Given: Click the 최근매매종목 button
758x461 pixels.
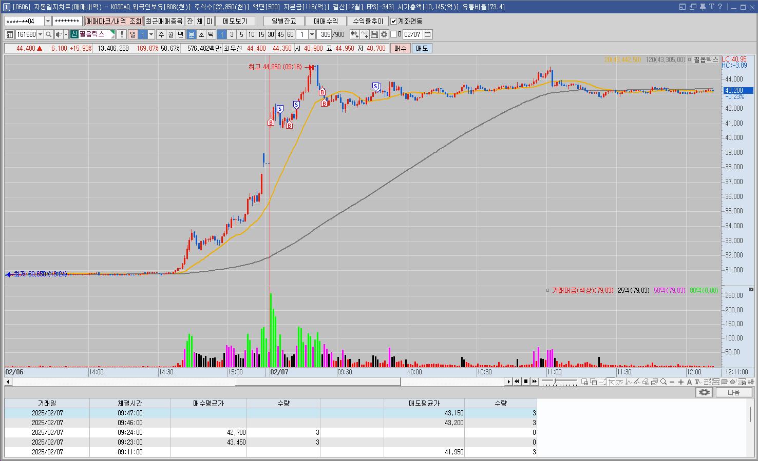Looking at the screenshot, I should pyautogui.click(x=164, y=21).
